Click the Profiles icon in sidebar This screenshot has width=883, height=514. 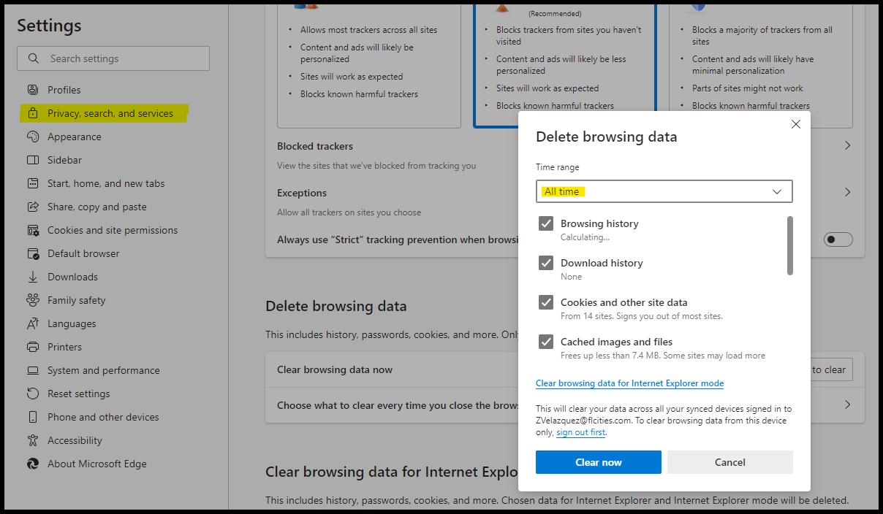tap(33, 90)
